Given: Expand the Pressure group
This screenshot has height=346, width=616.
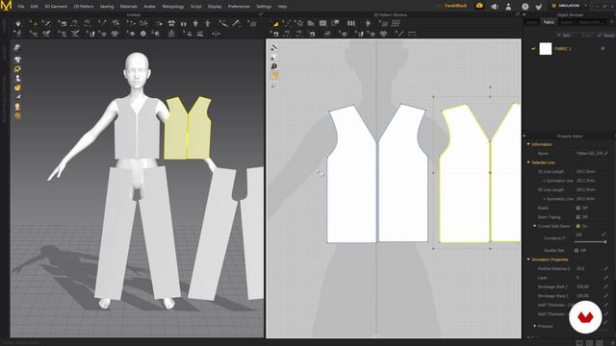Looking at the screenshot, I should coord(534,326).
